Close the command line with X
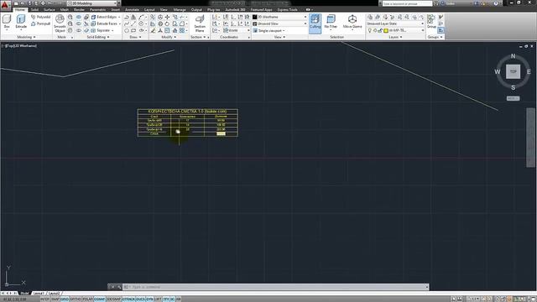This screenshot has width=537, height=302. click(112, 287)
